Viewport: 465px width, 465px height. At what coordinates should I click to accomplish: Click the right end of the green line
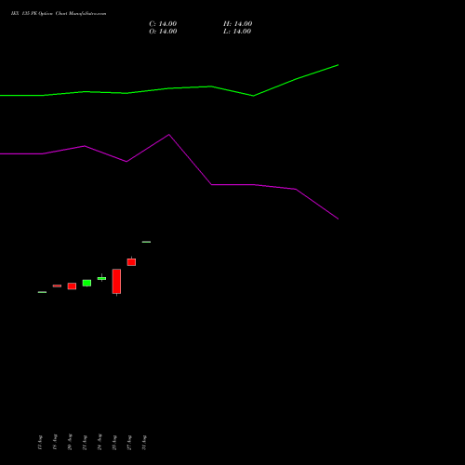click(338, 65)
